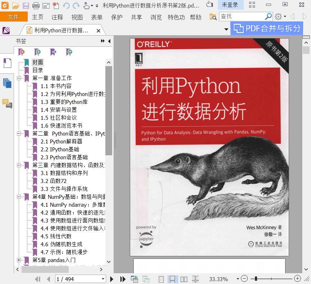The image size is (311, 284).
Task: Select continuous facing view mode
Action: tap(195, 279)
